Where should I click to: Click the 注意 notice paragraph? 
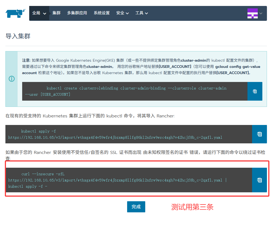141,67
